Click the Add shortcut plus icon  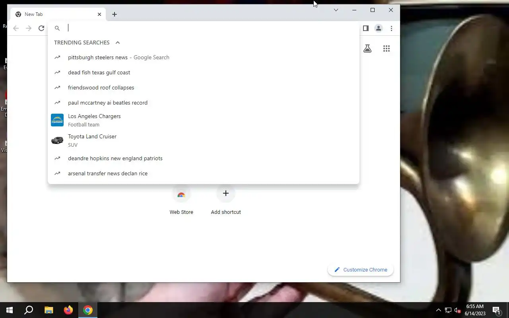(x=226, y=193)
